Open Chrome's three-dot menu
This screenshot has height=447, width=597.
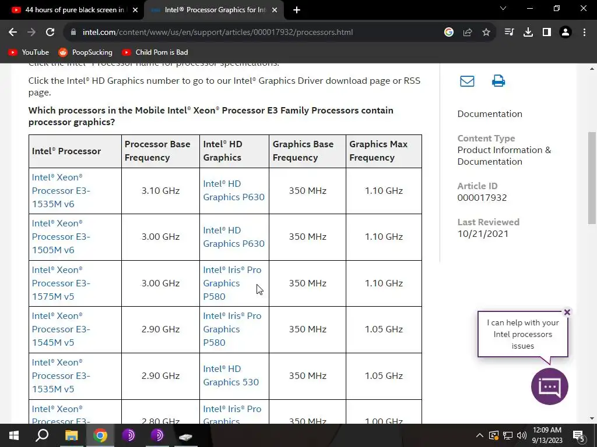tap(584, 33)
